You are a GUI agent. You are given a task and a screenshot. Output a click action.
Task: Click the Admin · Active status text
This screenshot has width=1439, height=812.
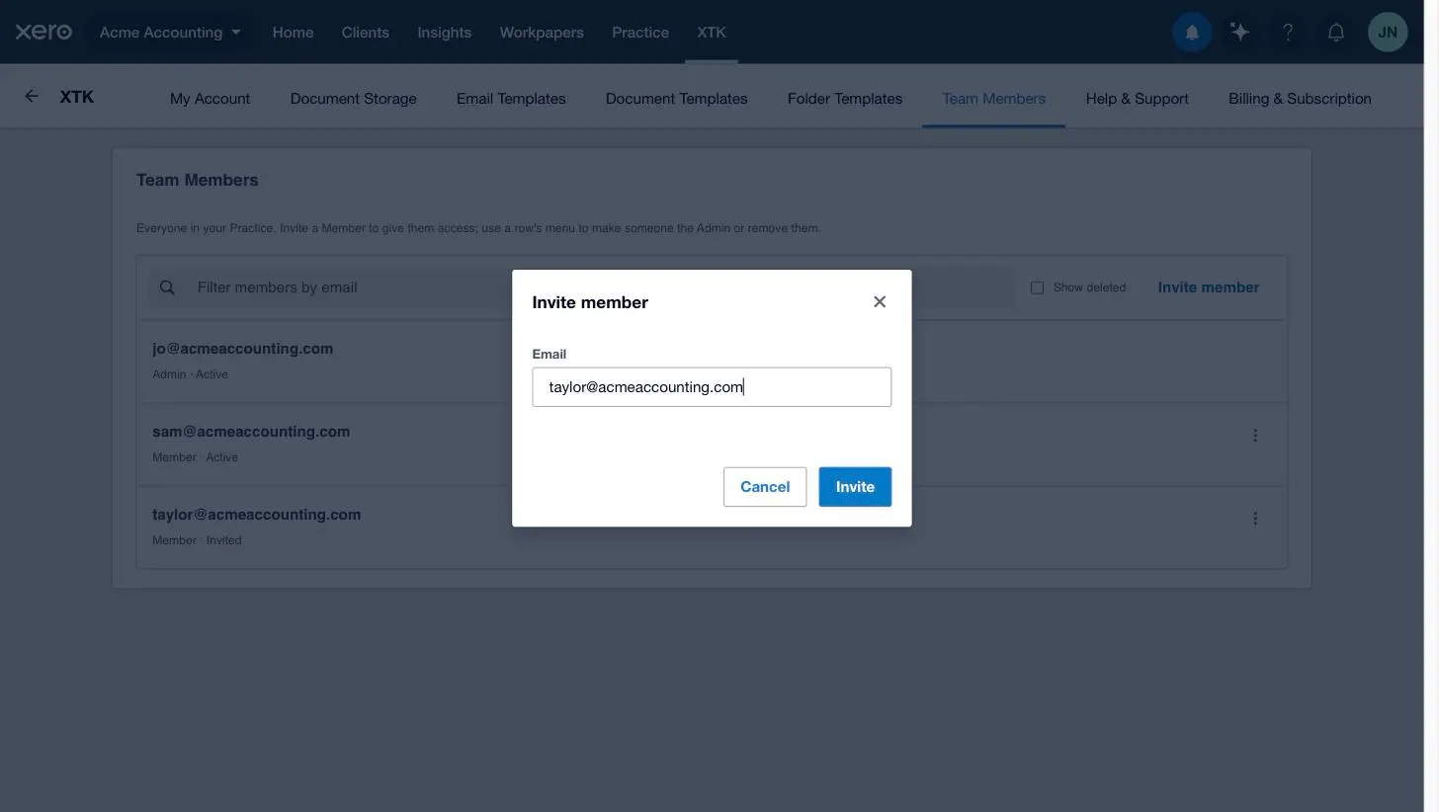coord(190,374)
